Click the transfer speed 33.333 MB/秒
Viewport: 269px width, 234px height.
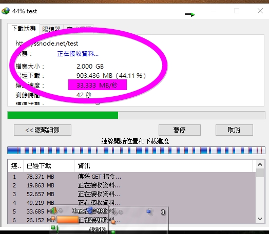(97, 85)
